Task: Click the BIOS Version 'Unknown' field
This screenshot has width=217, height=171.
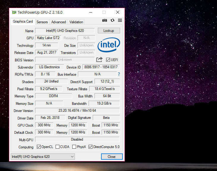Action: 65,60
